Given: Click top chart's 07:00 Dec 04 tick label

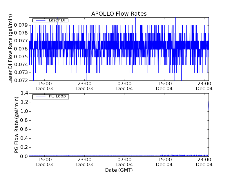Looking at the screenshot, I should click(124, 86).
